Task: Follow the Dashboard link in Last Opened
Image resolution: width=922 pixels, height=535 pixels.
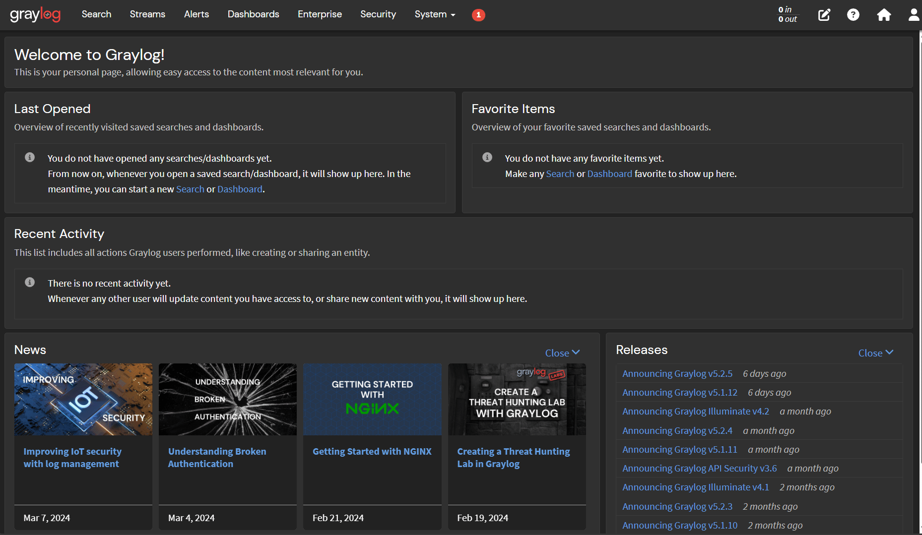Action: pyautogui.click(x=240, y=189)
